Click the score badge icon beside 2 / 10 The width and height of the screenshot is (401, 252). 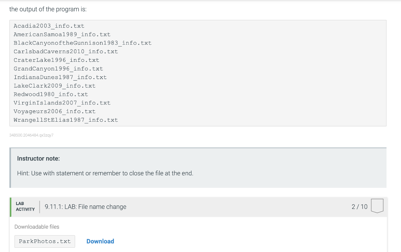coord(377,206)
